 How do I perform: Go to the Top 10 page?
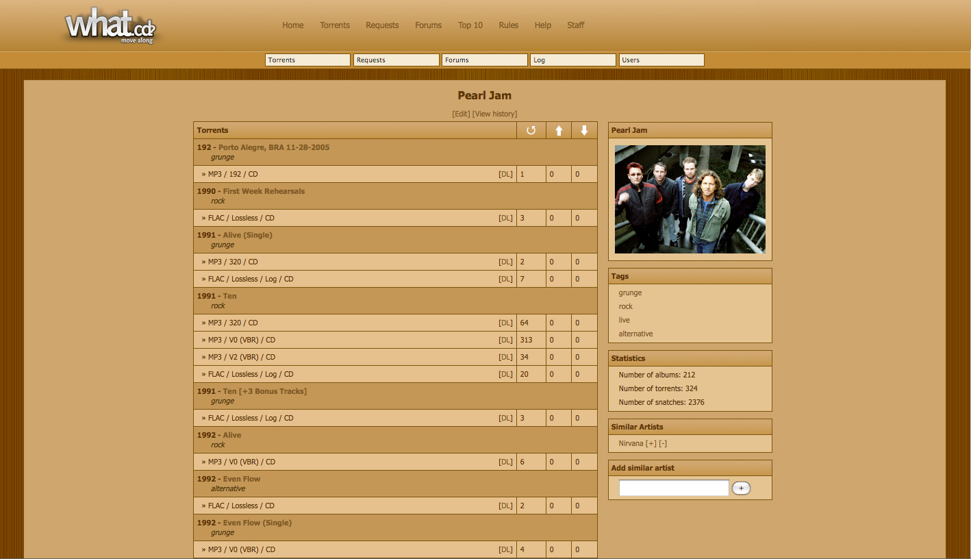point(470,25)
